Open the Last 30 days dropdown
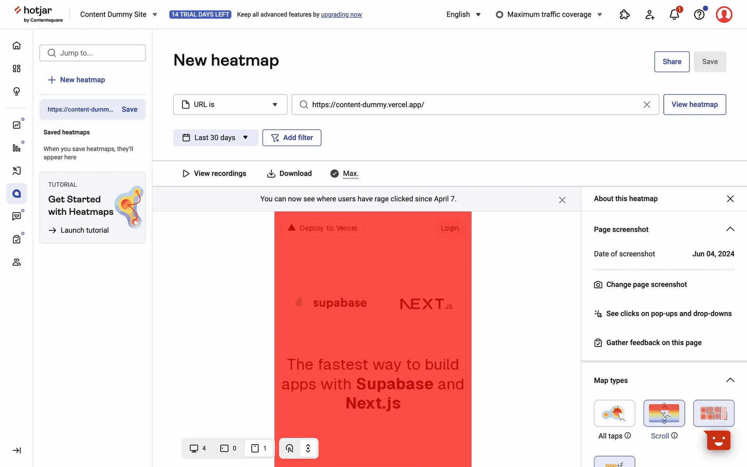747x467 pixels. [x=216, y=138]
